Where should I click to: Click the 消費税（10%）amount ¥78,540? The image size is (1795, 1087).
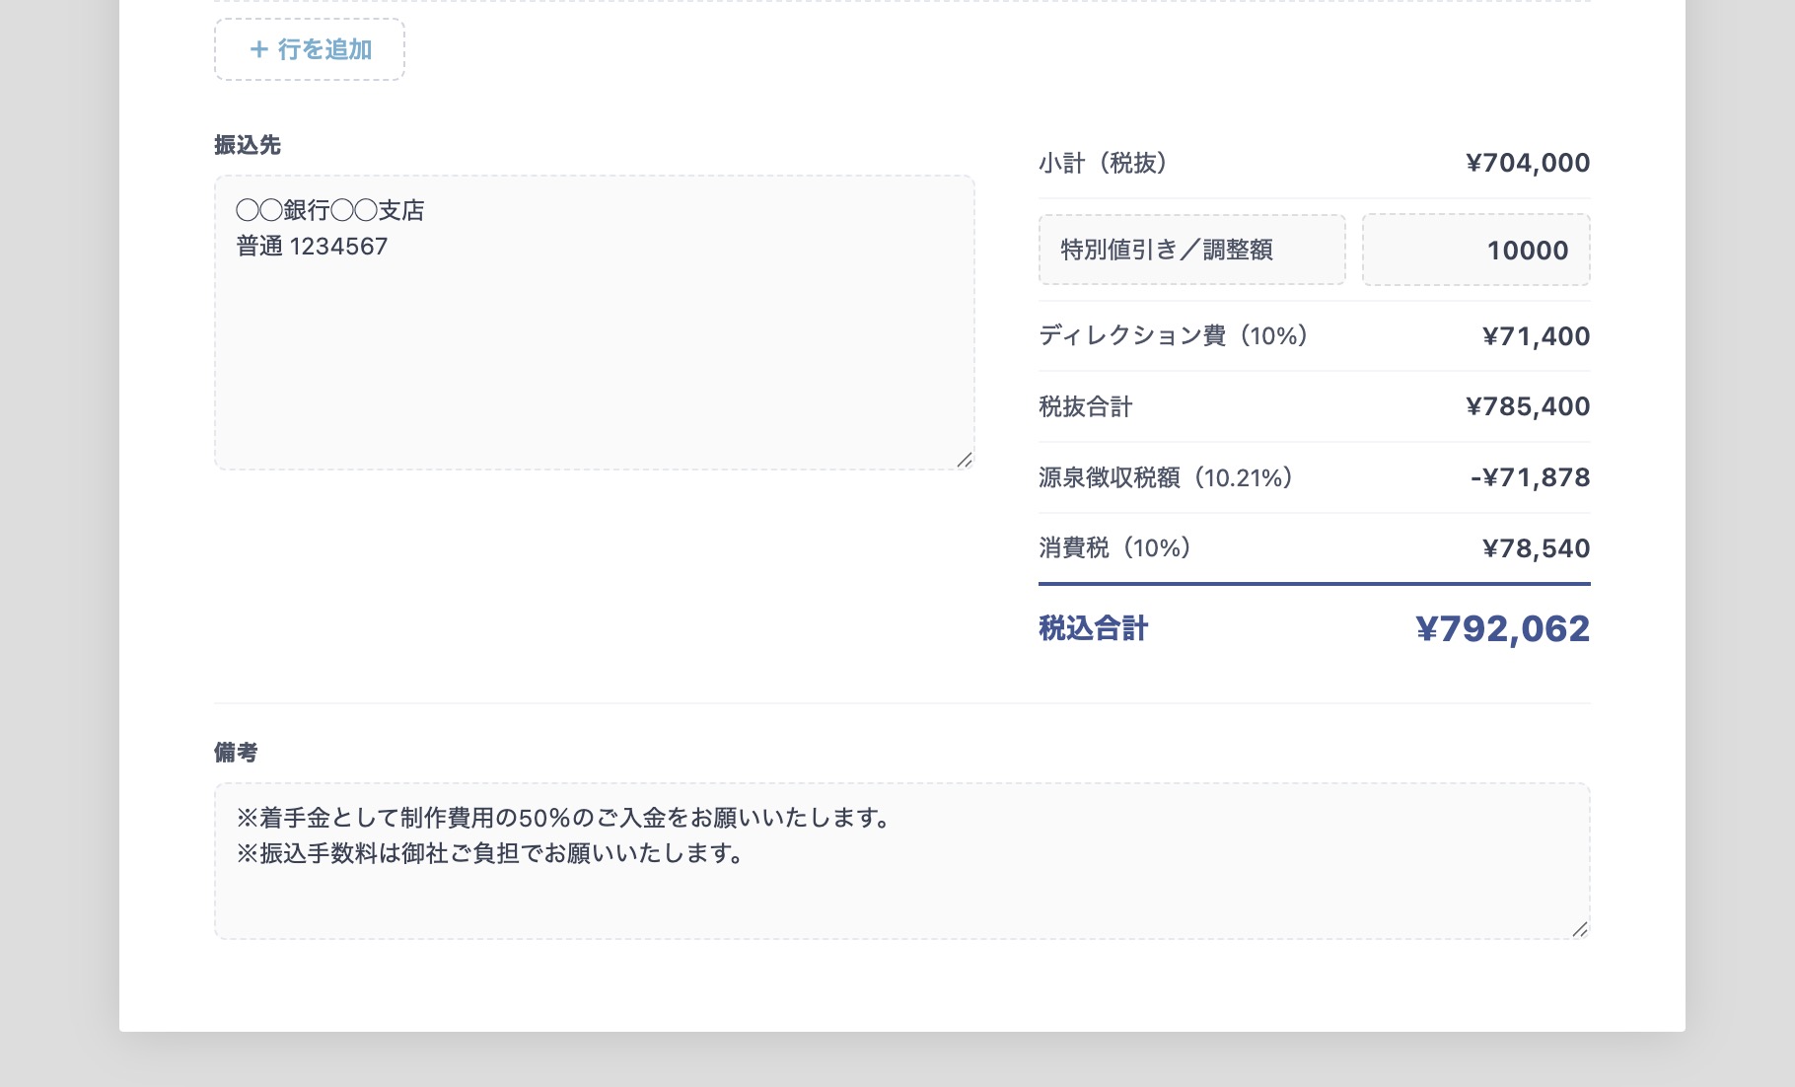[x=1536, y=548]
